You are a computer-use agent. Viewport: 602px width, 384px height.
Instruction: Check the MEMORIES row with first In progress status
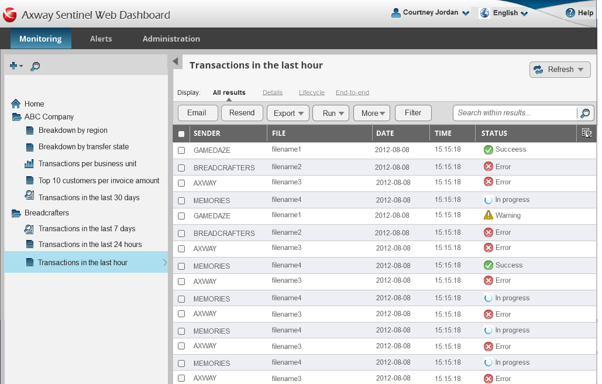coord(181,201)
